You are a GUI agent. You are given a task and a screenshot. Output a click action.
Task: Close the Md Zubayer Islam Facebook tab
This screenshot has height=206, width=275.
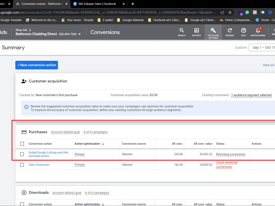pos(124,4)
